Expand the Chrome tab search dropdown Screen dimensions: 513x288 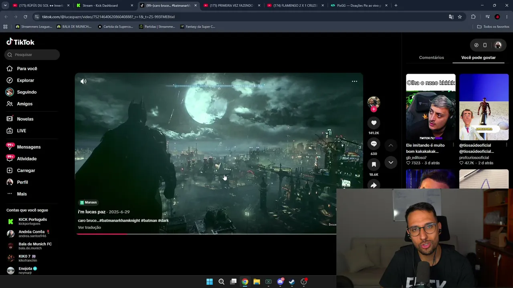pyautogui.click(x=5, y=6)
